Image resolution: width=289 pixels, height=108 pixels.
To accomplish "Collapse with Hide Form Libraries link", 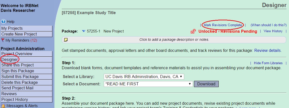I will [268, 63].
